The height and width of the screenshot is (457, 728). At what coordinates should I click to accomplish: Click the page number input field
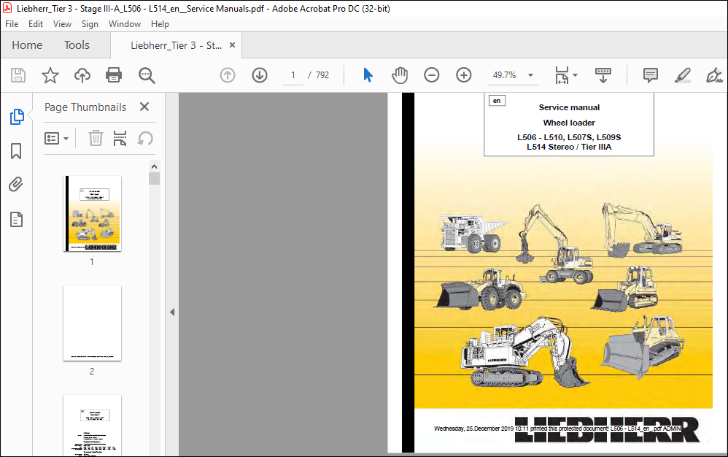293,75
